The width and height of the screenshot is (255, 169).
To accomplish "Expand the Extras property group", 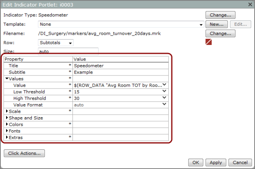I will (x=7, y=138).
